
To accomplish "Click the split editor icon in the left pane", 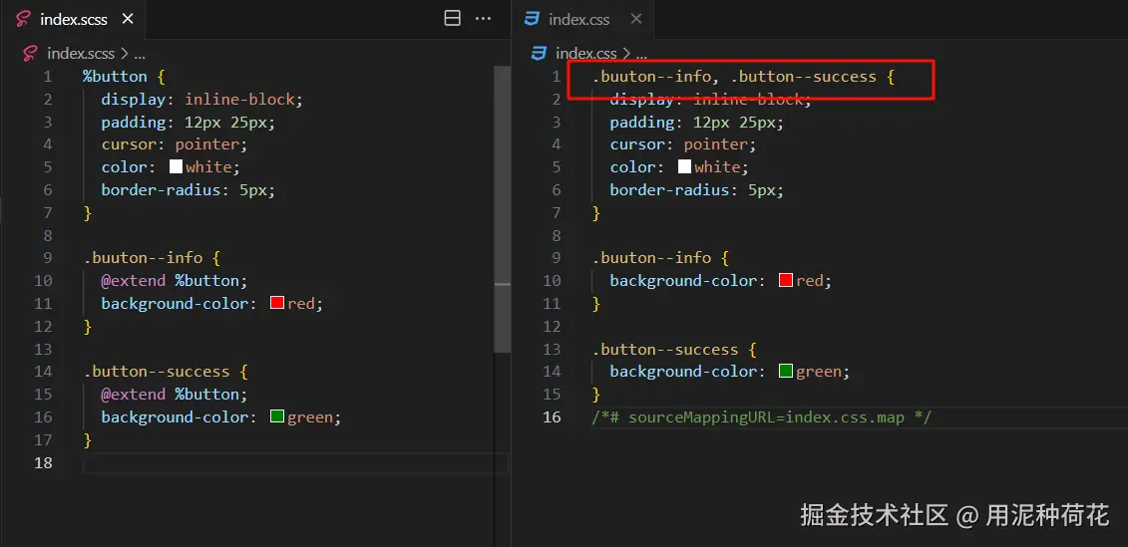I will 453,19.
